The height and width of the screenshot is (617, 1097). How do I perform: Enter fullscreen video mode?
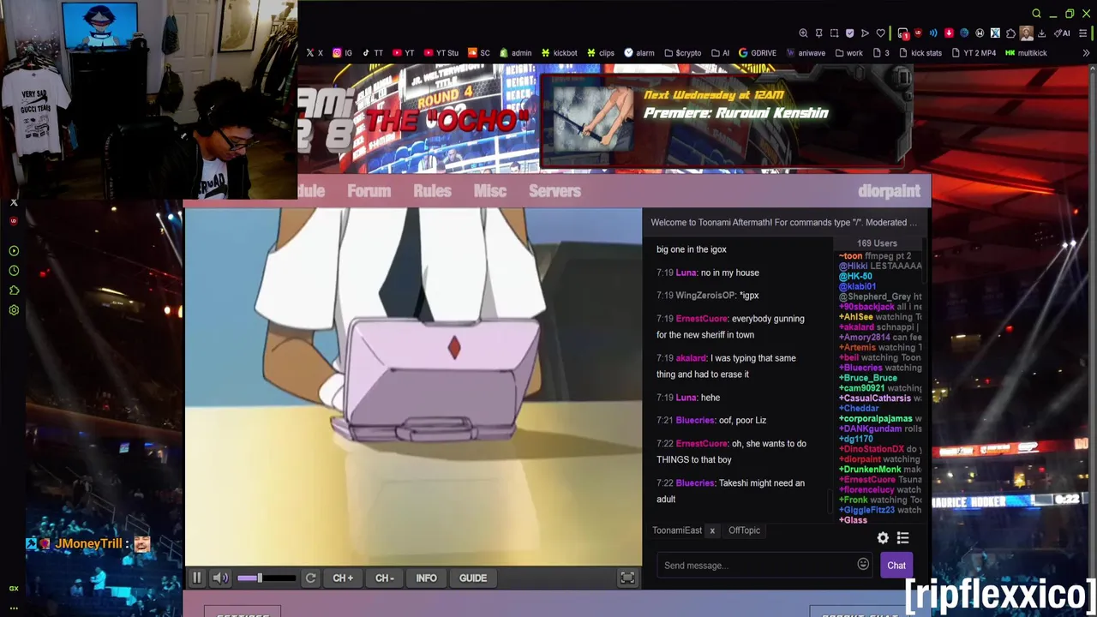627,578
